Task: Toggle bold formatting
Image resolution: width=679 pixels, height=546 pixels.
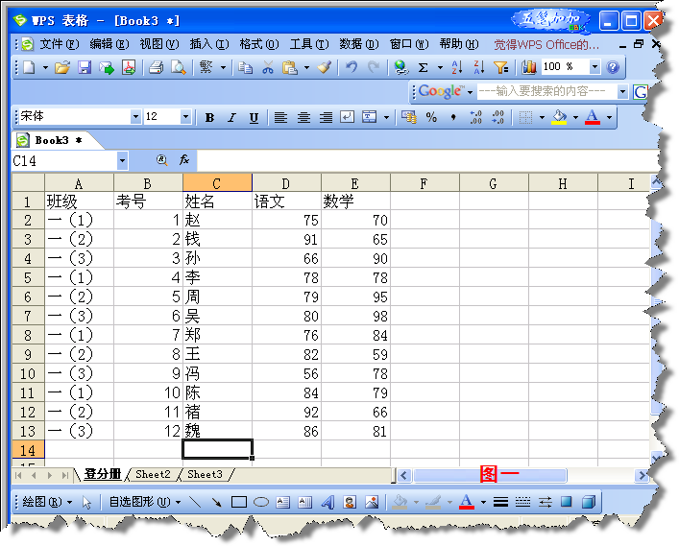Action: pos(209,117)
